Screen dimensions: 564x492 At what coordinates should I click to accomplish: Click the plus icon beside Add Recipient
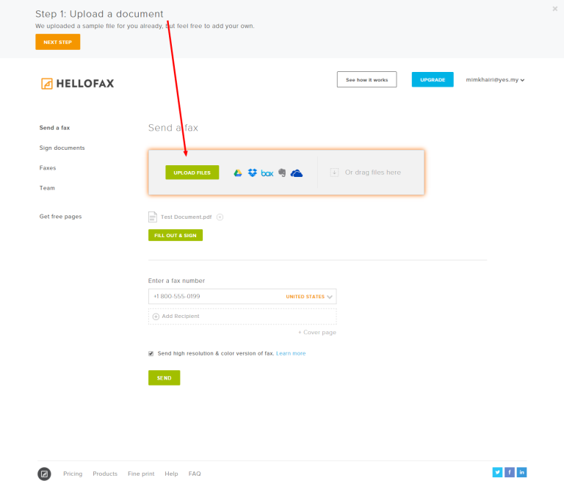pyautogui.click(x=156, y=316)
